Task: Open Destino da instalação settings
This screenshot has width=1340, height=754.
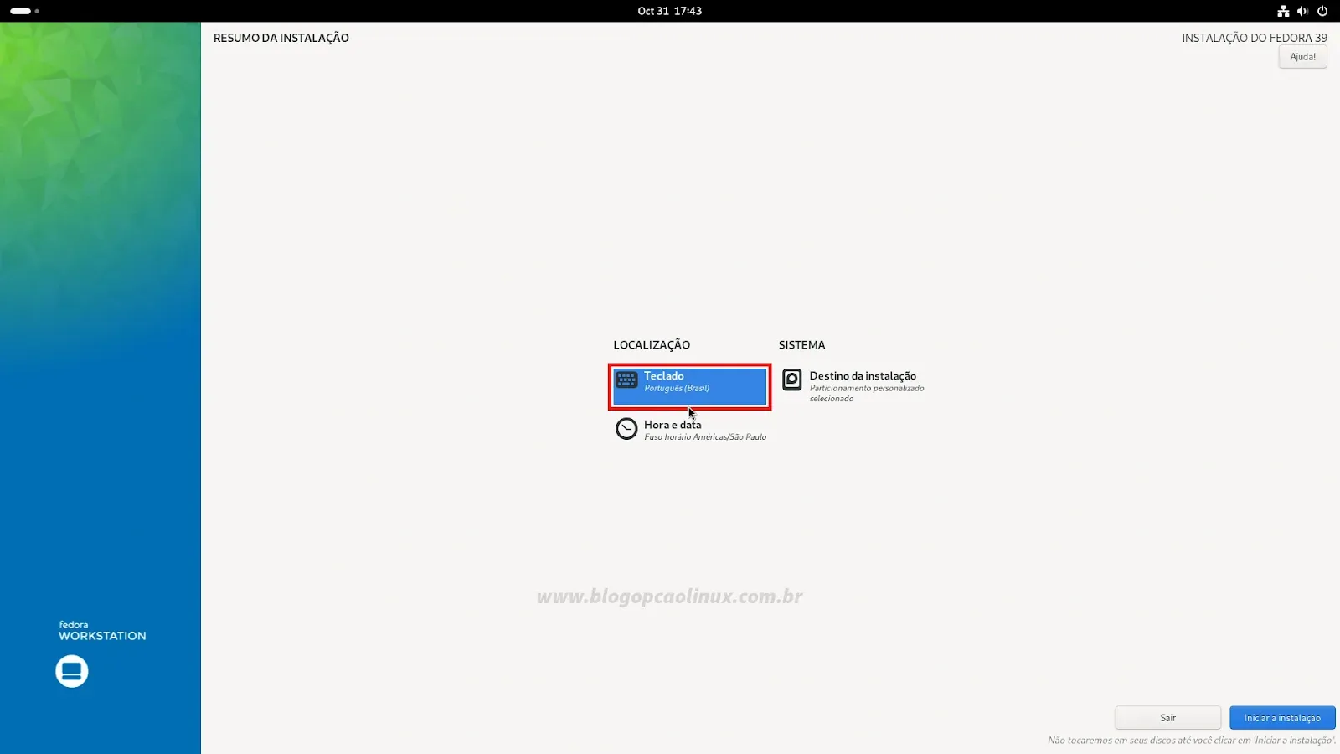Action: pyautogui.click(x=854, y=386)
